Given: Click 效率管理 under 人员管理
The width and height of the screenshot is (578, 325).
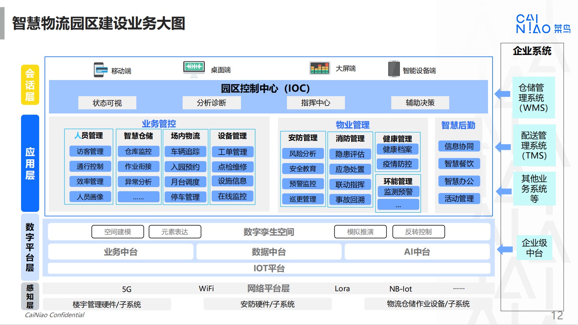Looking at the screenshot, I should coord(90,181).
